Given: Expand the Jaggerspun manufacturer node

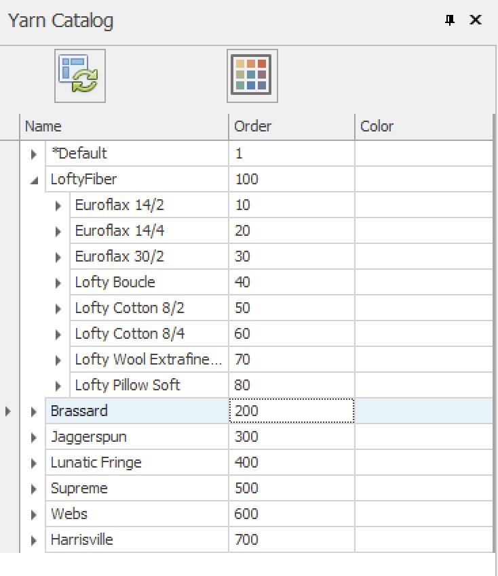Looking at the screenshot, I should pos(33,437).
